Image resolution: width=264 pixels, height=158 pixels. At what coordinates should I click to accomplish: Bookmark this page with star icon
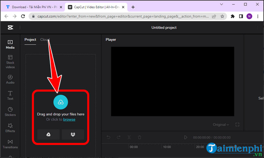[222, 16]
